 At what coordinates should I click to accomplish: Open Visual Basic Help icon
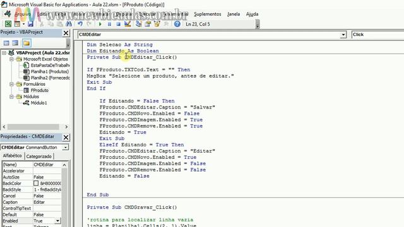pyautogui.click(x=177, y=24)
